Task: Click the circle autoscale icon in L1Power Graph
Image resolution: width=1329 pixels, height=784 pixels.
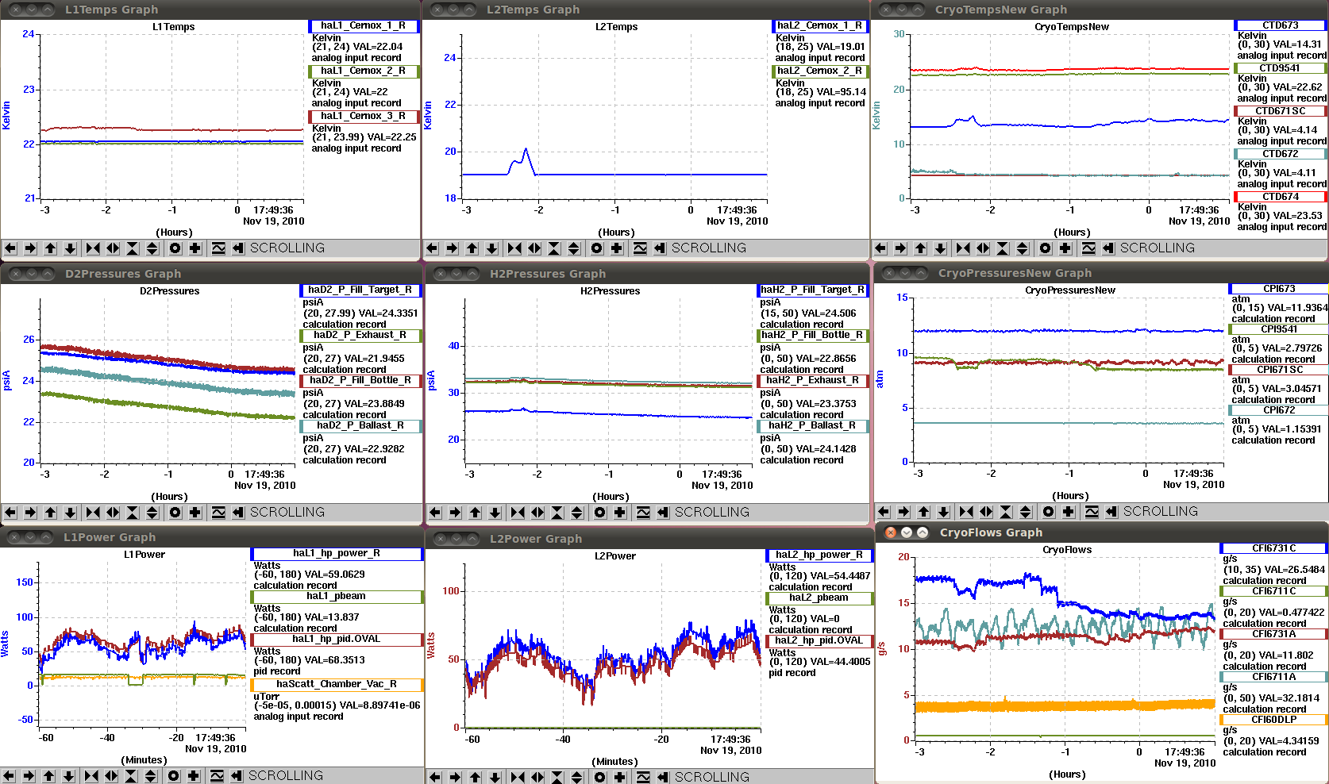Action: 174,776
